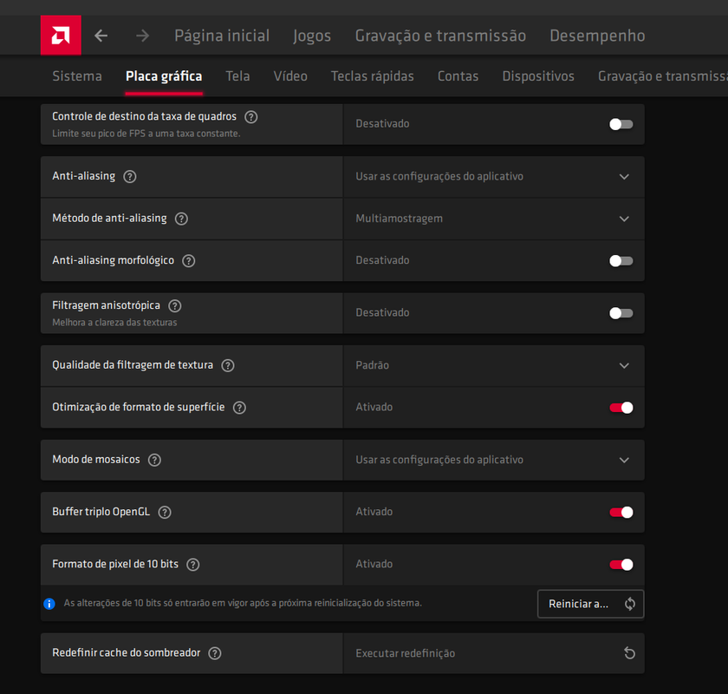Go back with the left arrow
728x694 pixels.
101,36
